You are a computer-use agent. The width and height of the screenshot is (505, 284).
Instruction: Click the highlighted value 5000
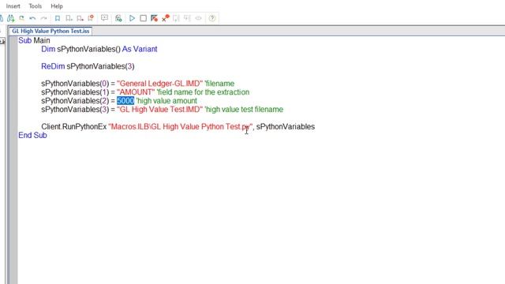click(125, 101)
